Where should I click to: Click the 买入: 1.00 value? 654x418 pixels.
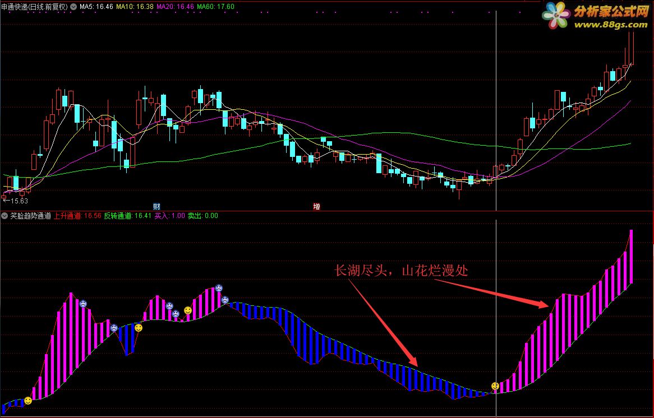170,216
